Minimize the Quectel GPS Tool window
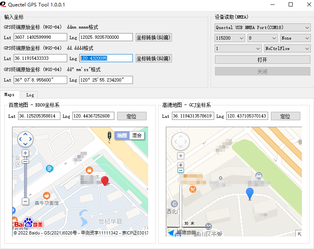Image resolution: width=314 pixels, height=249 pixels. click(x=273, y=4)
